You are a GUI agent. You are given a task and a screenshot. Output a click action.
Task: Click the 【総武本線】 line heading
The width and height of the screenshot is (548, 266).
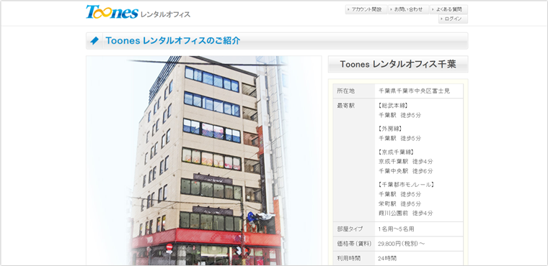[x=393, y=106]
